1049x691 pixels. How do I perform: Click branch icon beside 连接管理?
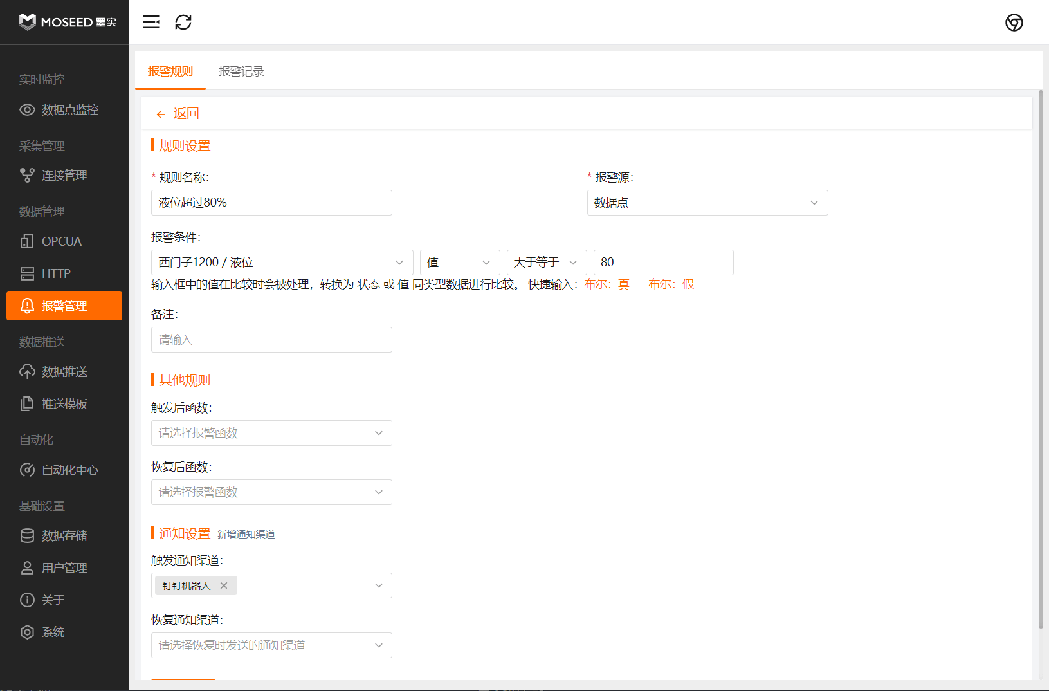tap(27, 176)
